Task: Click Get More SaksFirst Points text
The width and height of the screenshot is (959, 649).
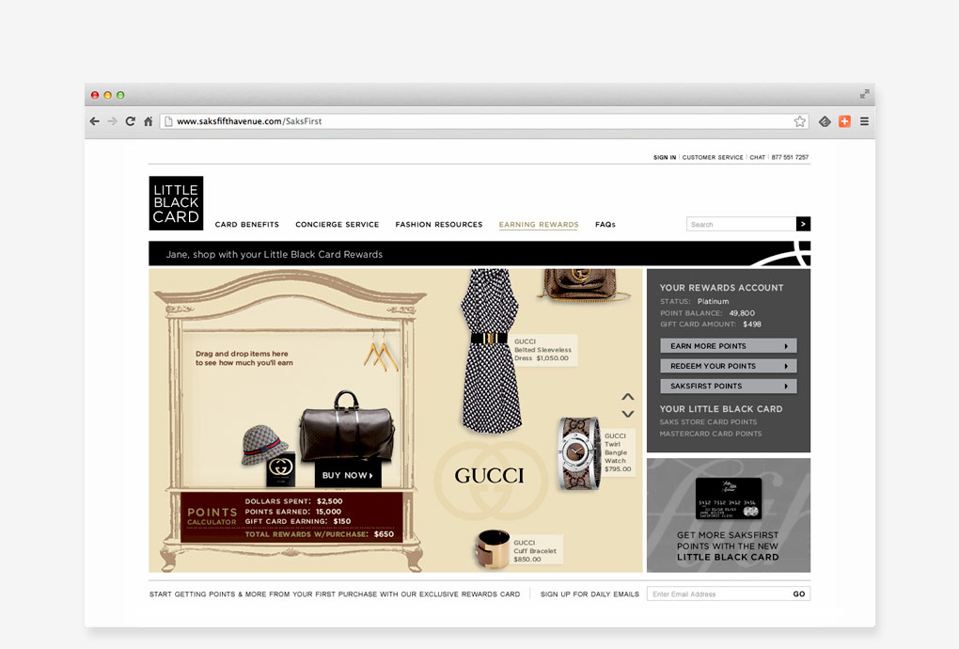Action: [728, 546]
